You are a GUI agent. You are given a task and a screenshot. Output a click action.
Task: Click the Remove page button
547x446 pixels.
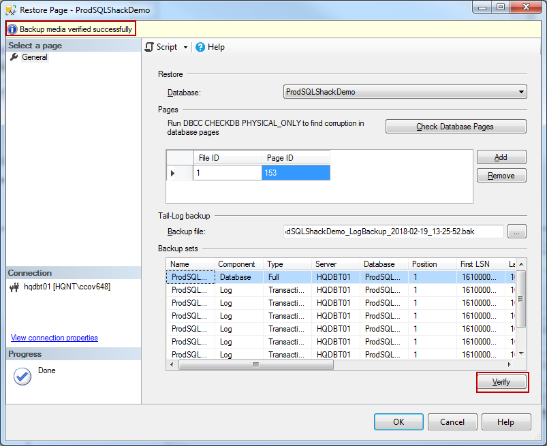tap(501, 176)
